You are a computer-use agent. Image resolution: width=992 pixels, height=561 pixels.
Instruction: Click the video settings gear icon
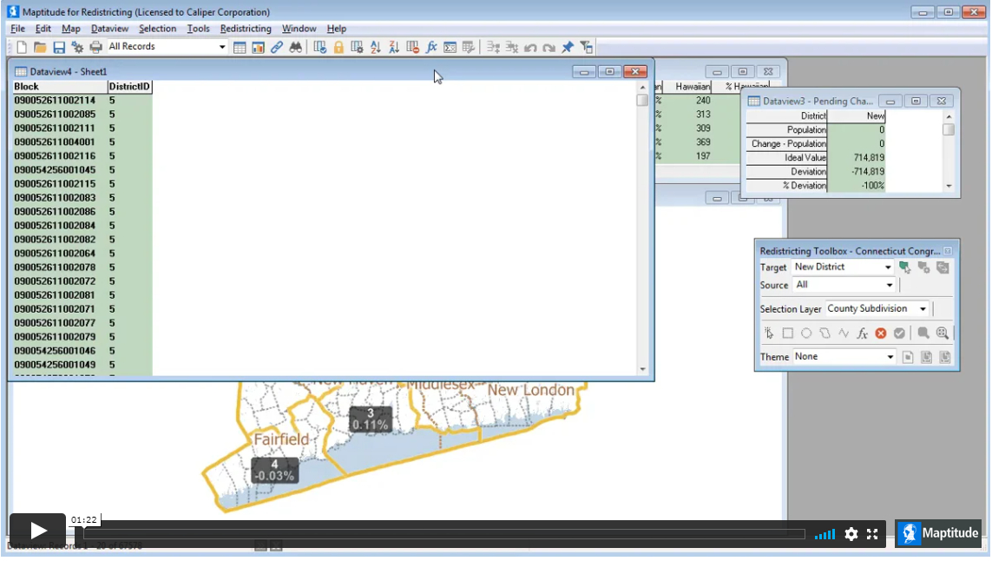click(x=851, y=534)
